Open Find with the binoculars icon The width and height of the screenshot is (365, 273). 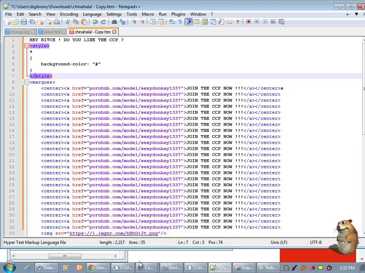point(114,22)
